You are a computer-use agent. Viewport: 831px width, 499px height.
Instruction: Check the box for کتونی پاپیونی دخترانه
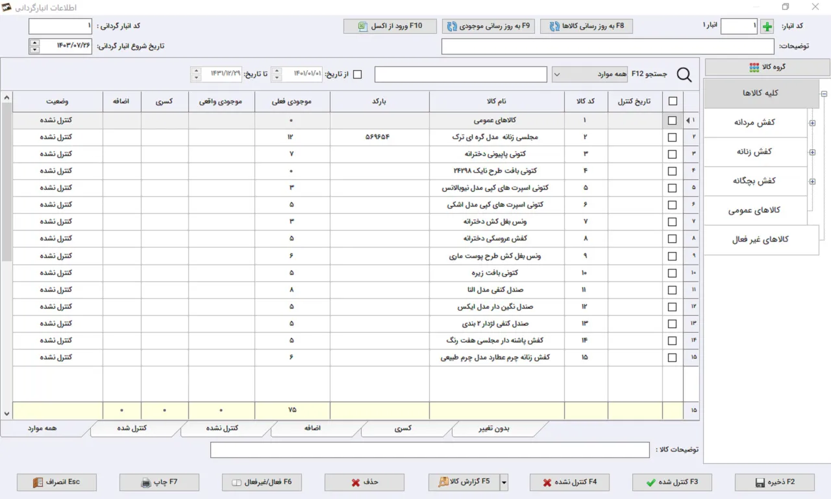coord(672,154)
